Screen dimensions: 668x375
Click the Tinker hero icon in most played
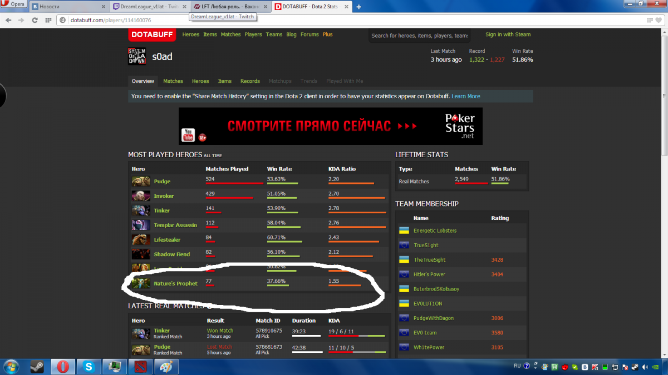[x=141, y=210]
